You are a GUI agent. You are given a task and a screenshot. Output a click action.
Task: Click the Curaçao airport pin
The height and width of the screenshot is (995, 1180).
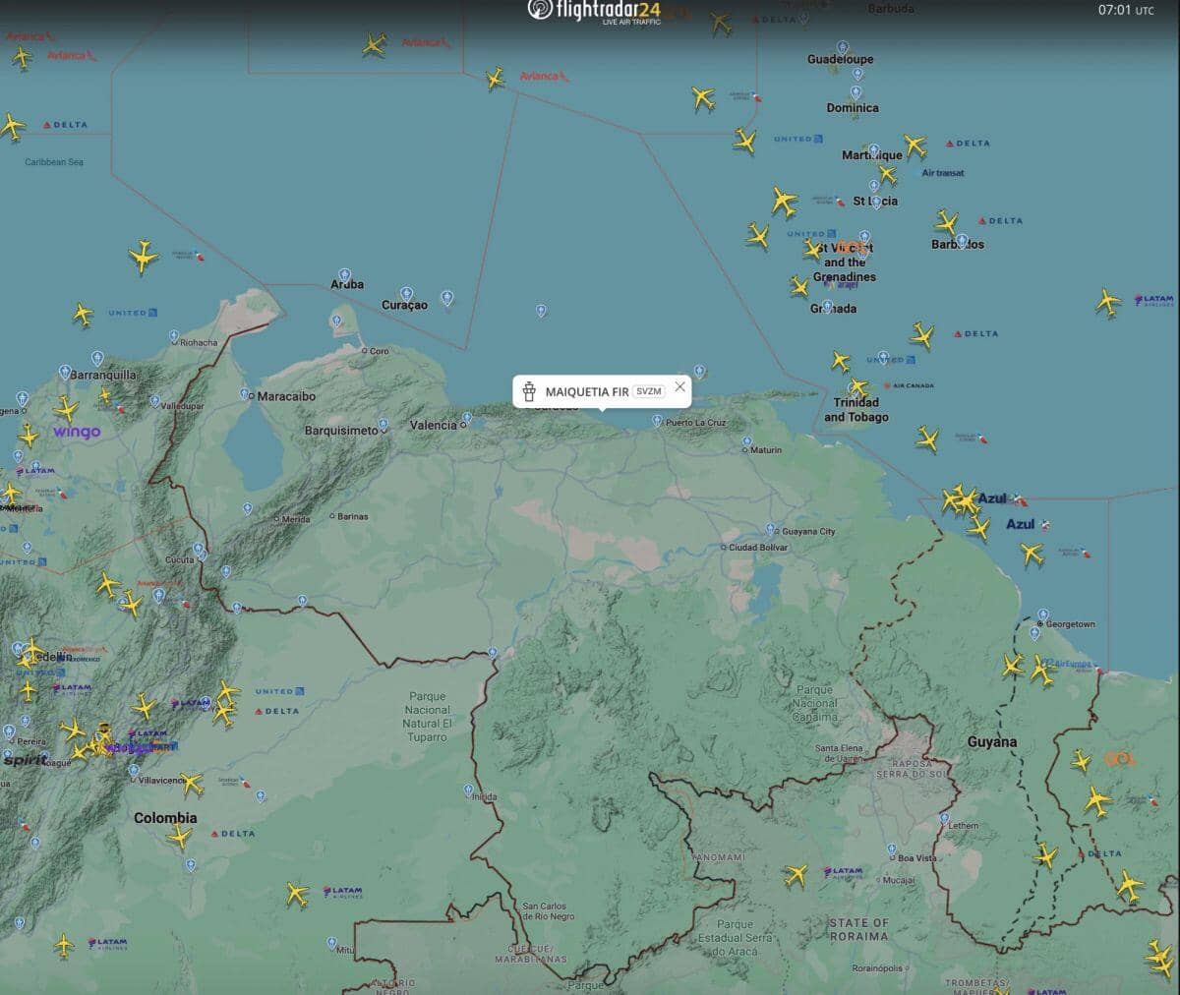pos(407,294)
